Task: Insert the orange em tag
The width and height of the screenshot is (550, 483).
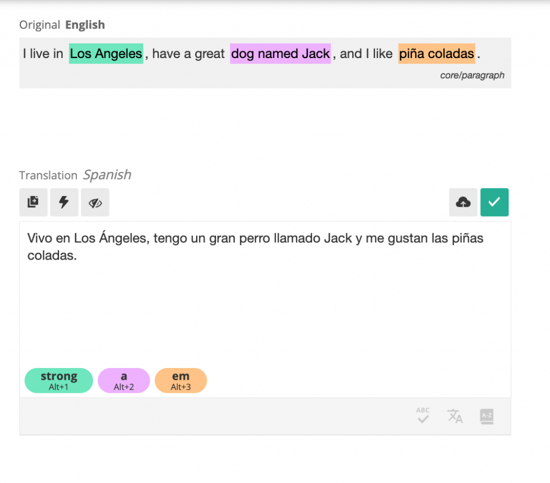Action: (180, 380)
